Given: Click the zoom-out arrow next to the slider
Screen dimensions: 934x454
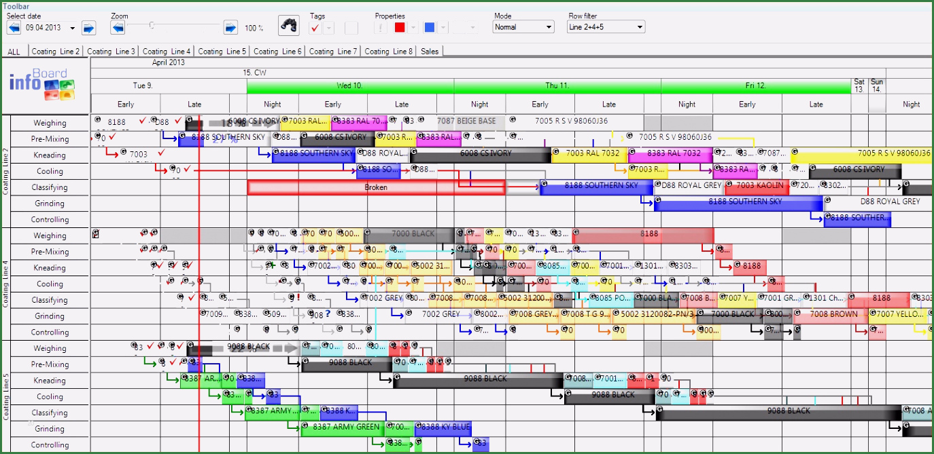Looking at the screenshot, I should [117, 27].
